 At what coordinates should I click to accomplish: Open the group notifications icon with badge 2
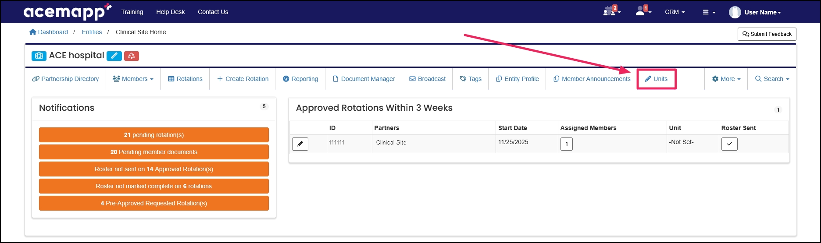click(611, 11)
